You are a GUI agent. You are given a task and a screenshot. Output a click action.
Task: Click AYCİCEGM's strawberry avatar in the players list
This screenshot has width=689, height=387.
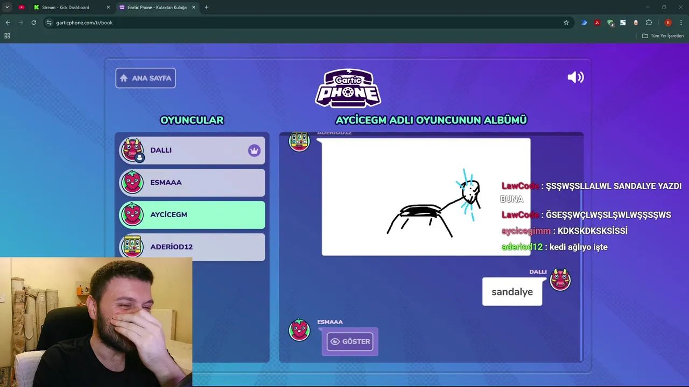point(132,214)
